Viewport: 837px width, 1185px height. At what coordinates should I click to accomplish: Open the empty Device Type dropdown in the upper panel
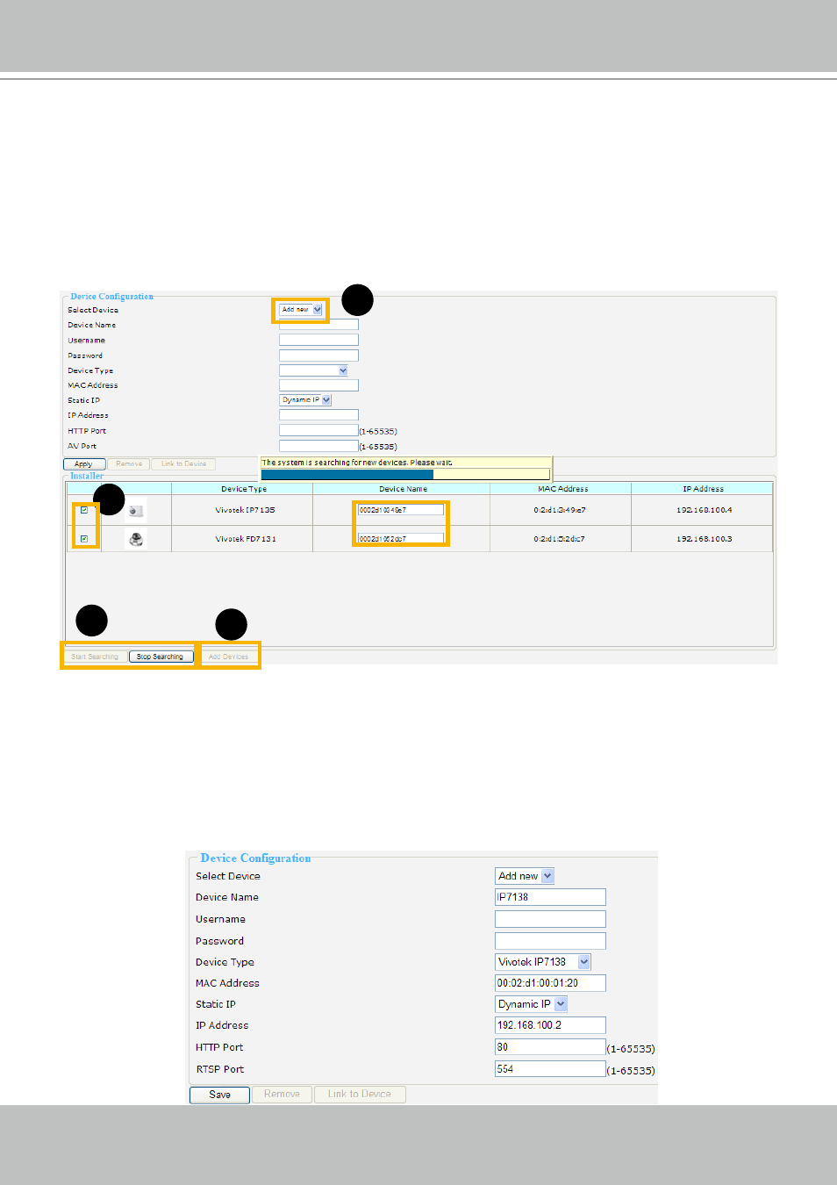click(x=314, y=370)
